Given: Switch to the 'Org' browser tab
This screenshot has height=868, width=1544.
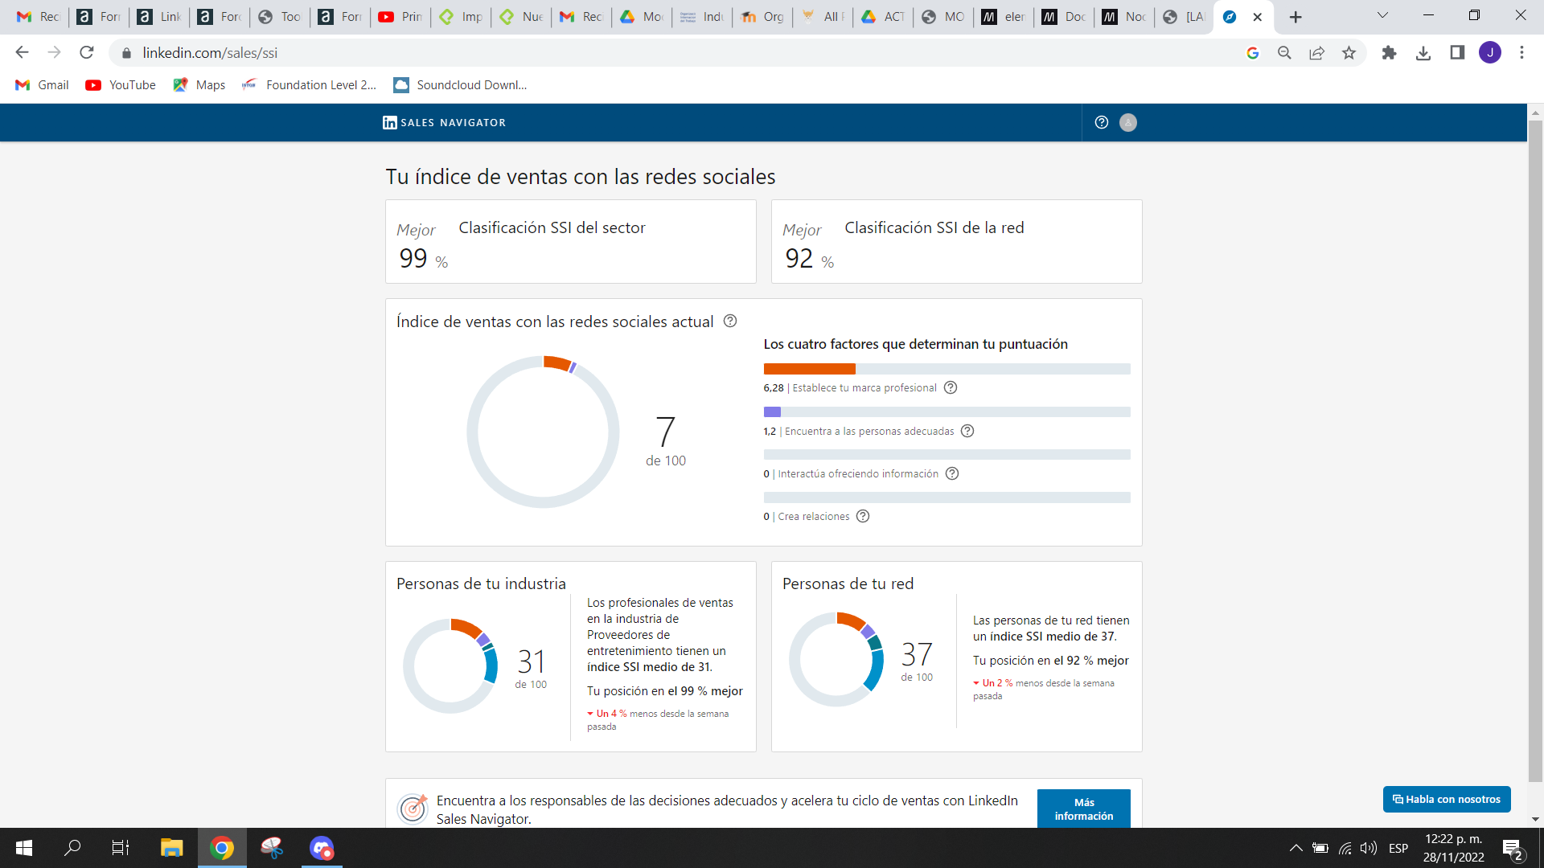Looking at the screenshot, I should tap(762, 17).
